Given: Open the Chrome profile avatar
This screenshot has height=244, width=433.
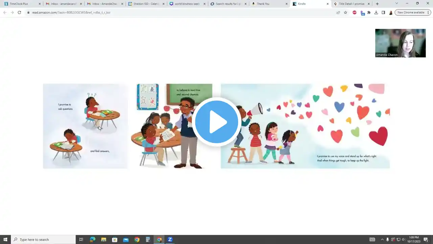Looking at the screenshot, I should click(391, 13).
